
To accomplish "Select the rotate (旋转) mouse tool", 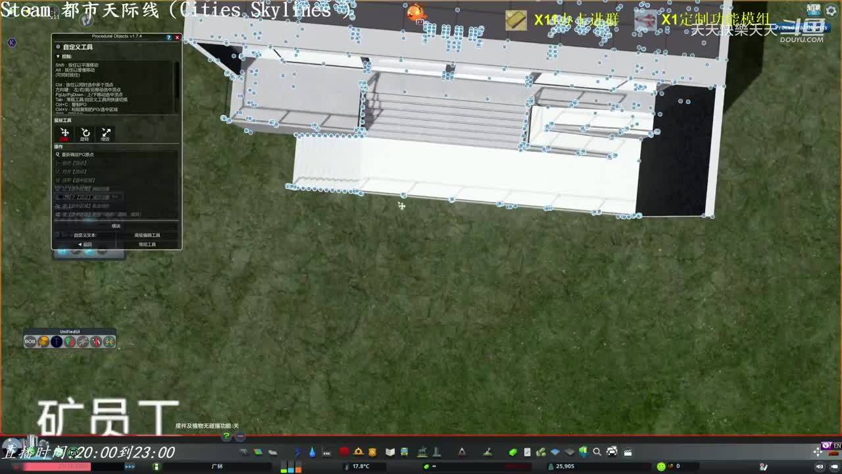I will click(x=85, y=134).
